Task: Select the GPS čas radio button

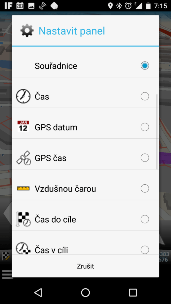Action: [145, 158]
